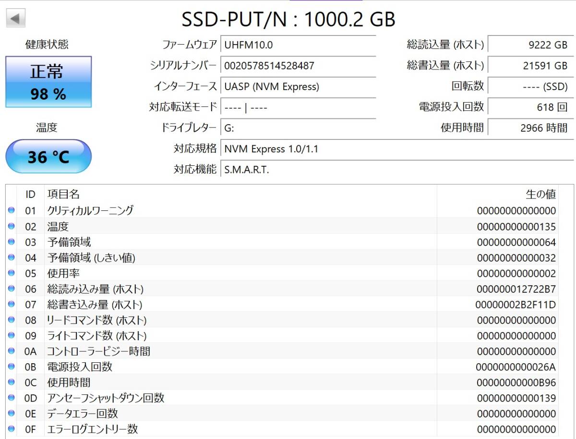
Task: Click the serial number field
Action: pyautogui.click(x=298, y=66)
